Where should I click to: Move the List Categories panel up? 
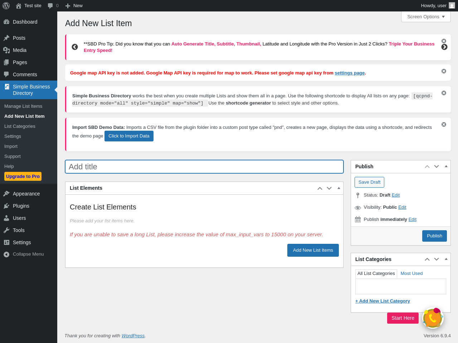[x=427, y=259]
